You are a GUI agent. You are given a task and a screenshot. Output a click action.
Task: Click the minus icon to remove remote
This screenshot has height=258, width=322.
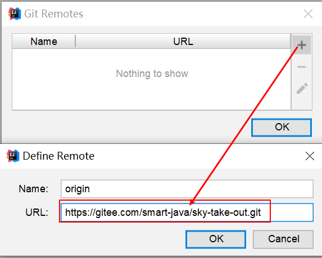[301, 67]
